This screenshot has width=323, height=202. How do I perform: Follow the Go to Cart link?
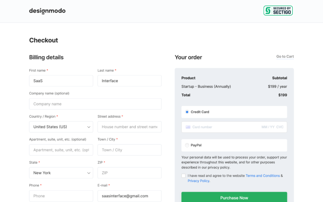(285, 57)
